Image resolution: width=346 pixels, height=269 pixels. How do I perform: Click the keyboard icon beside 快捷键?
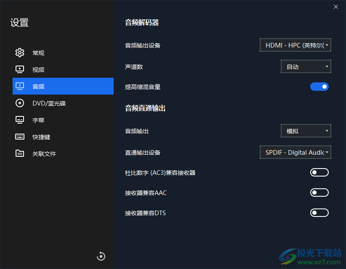click(x=20, y=137)
